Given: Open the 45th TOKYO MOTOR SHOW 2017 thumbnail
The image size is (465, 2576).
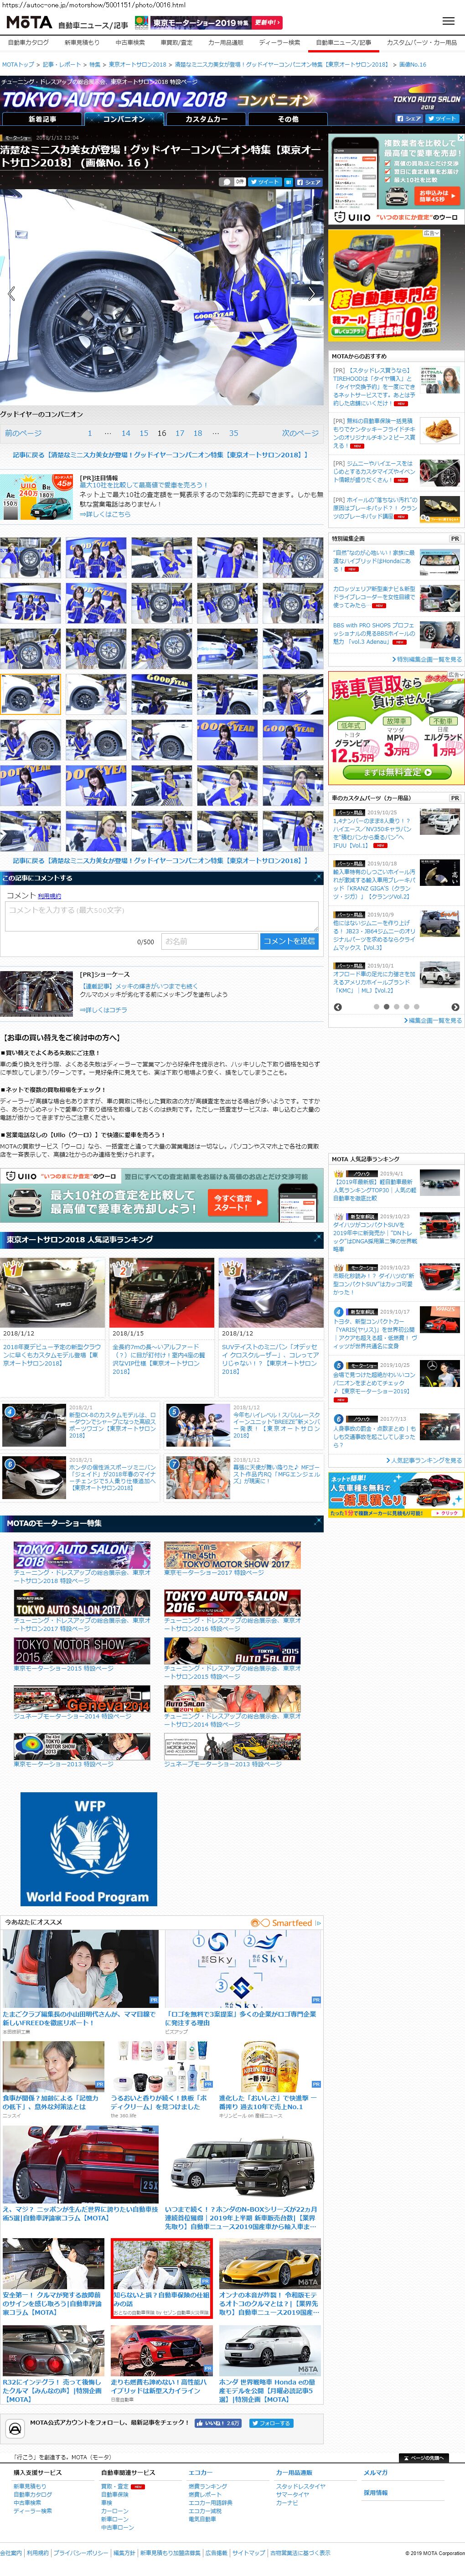Looking at the screenshot, I should point(233,1555).
